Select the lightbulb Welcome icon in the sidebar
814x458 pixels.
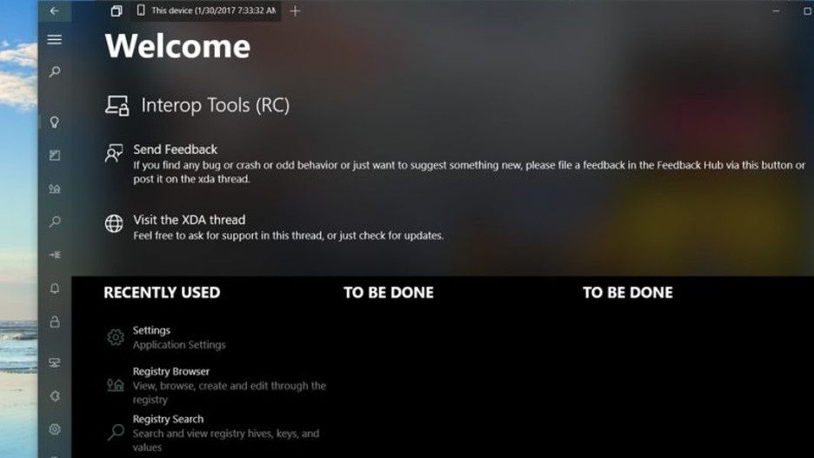click(55, 122)
